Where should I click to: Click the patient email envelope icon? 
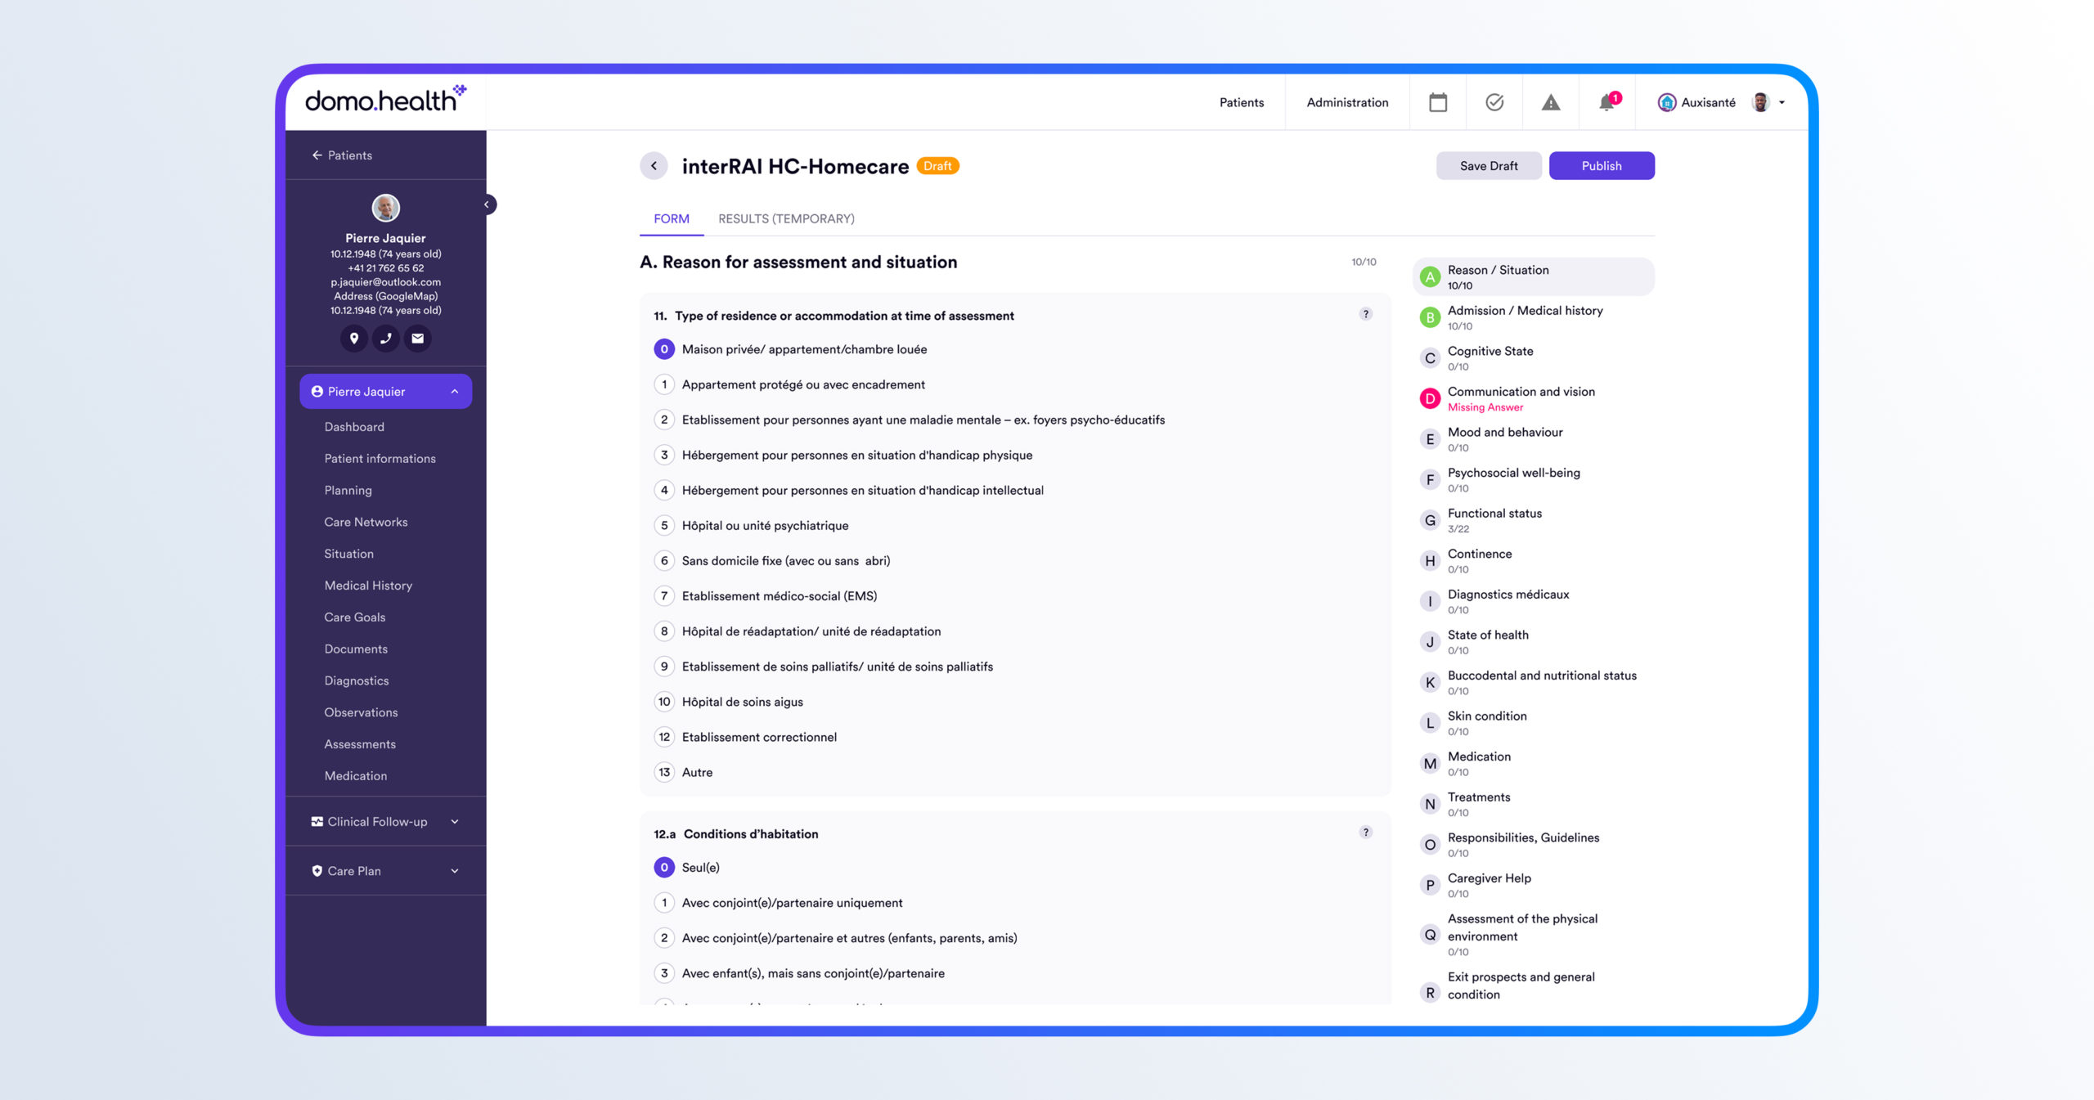point(417,338)
